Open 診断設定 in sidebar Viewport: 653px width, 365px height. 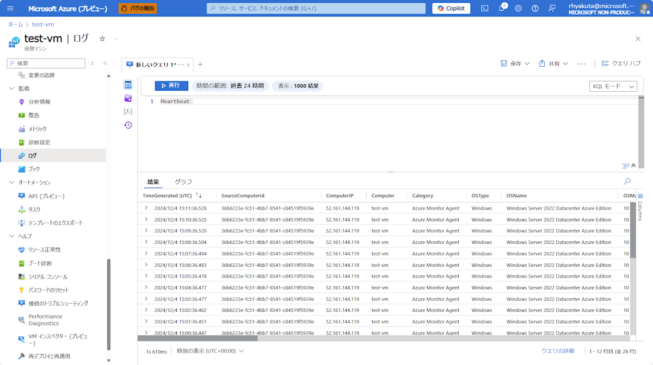(39, 142)
